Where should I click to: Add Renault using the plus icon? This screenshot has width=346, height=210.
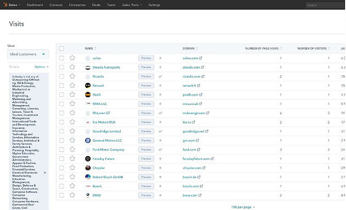coord(160,85)
